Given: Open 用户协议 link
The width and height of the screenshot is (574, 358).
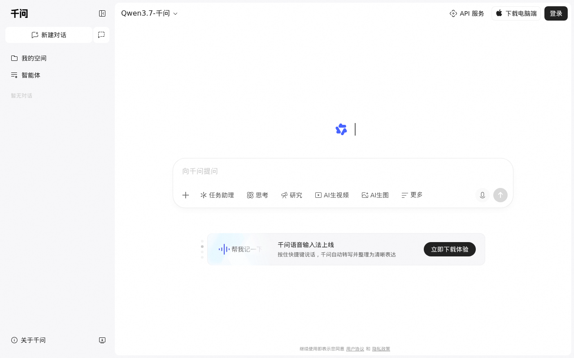Looking at the screenshot, I should point(355,349).
